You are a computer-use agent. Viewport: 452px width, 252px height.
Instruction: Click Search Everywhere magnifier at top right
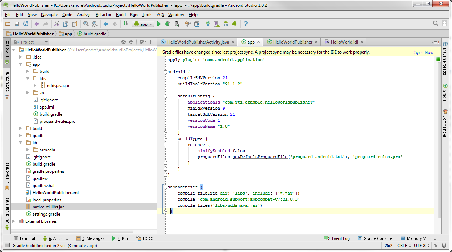coord(436,24)
